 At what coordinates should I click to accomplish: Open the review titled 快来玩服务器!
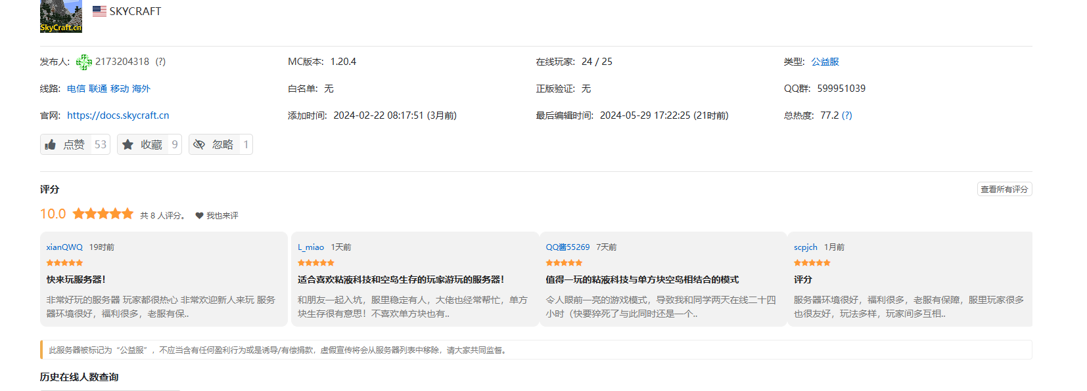[x=76, y=279]
